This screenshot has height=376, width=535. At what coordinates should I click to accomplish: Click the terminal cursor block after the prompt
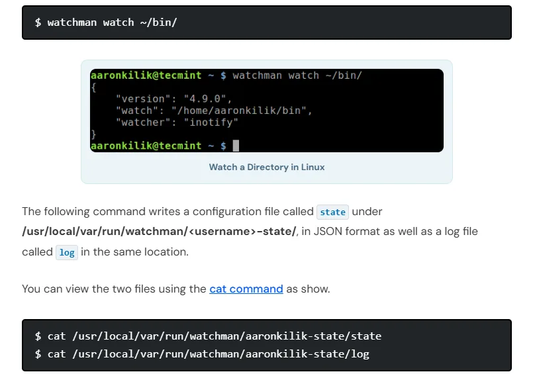236,146
